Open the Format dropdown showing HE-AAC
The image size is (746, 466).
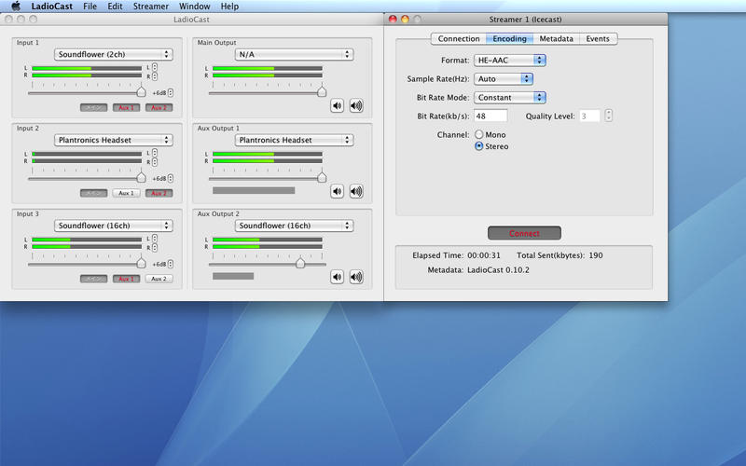click(509, 60)
